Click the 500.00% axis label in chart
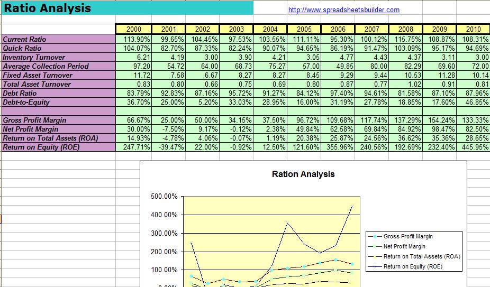Screen dimensions: 490x287 (x=164, y=197)
